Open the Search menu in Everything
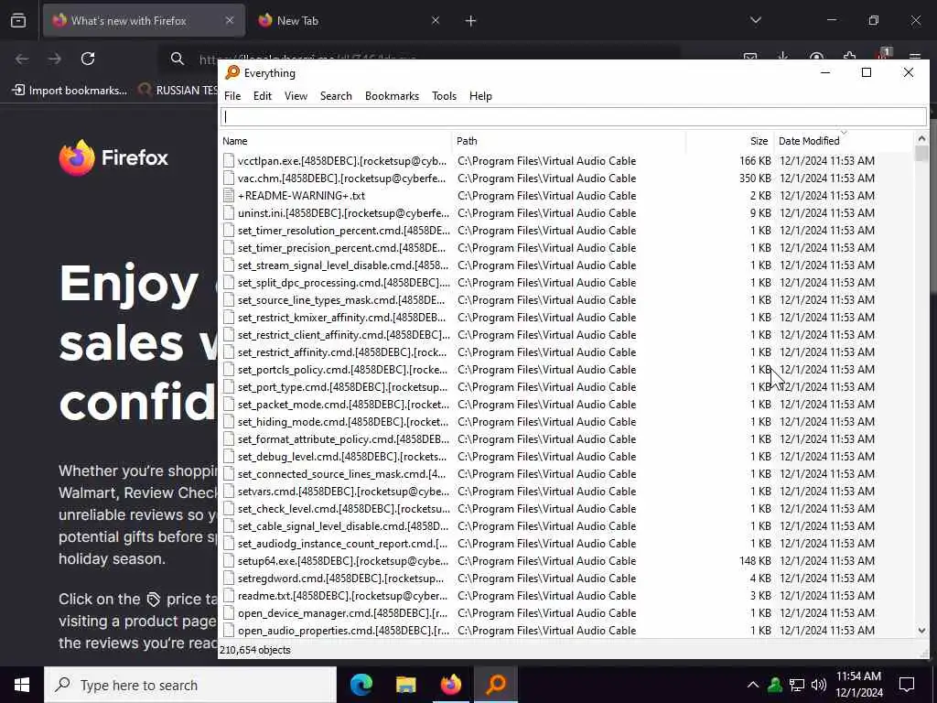The image size is (937, 703). [336, 96]
